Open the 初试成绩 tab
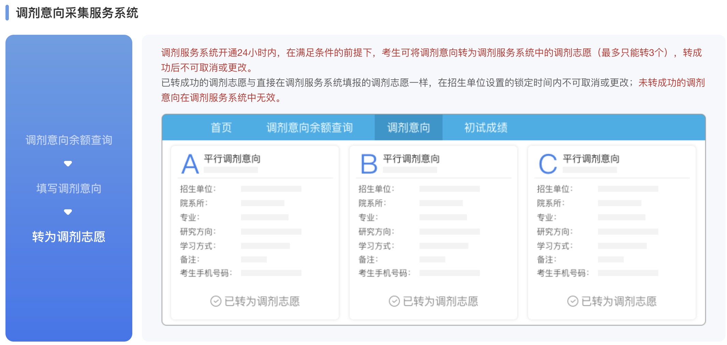This screenshot has width=727, height=345. 486,127
